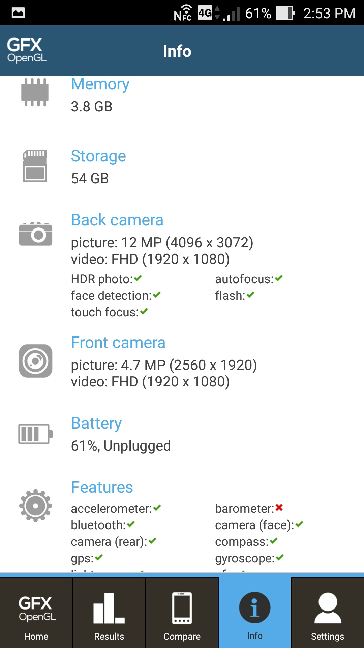The image size is (364, 648).
Task: Tap the GFX OpenGL header logo
Action: (27, 51)
